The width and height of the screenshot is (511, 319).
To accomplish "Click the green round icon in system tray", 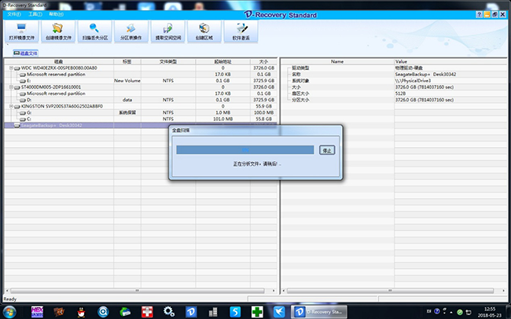I will 460,312.
